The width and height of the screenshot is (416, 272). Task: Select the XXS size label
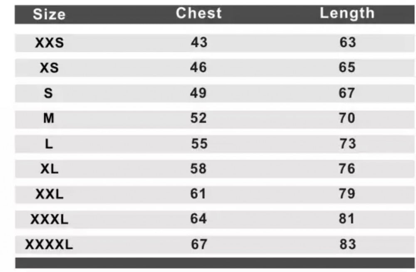49,43
